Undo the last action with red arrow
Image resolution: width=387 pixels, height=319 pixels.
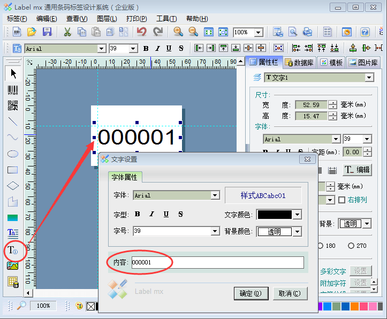click(142, 32)
